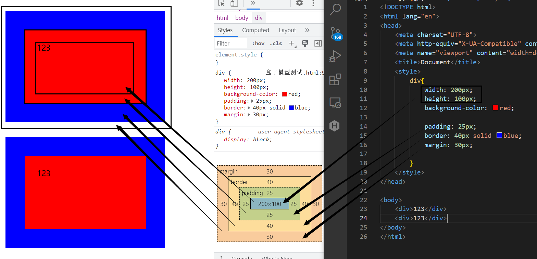Viewport: 537px width, 259px height.
Task: Open the Extensions view icon
Action: (x=335, y=79)
